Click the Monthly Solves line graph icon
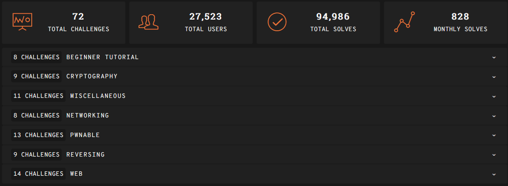 404,22
